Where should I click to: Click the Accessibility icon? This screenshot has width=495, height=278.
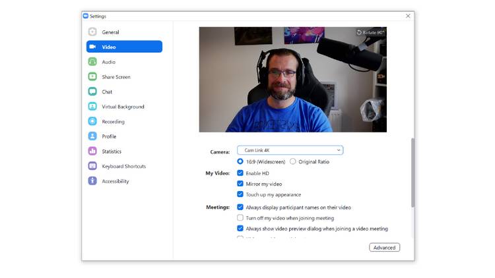click(92, 181)
